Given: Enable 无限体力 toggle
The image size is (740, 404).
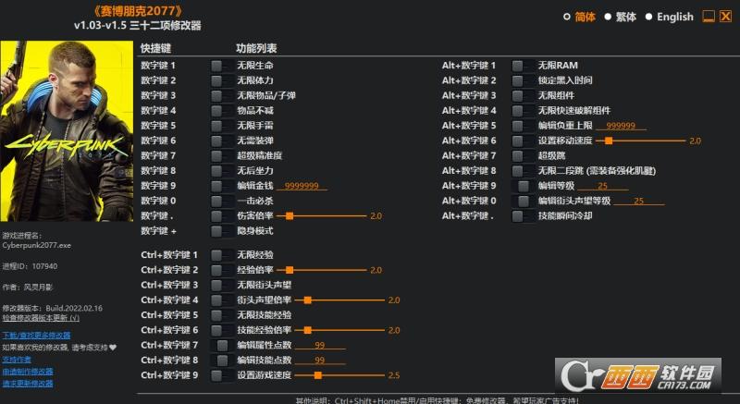Looking at the screenshot, I should 221,80.
